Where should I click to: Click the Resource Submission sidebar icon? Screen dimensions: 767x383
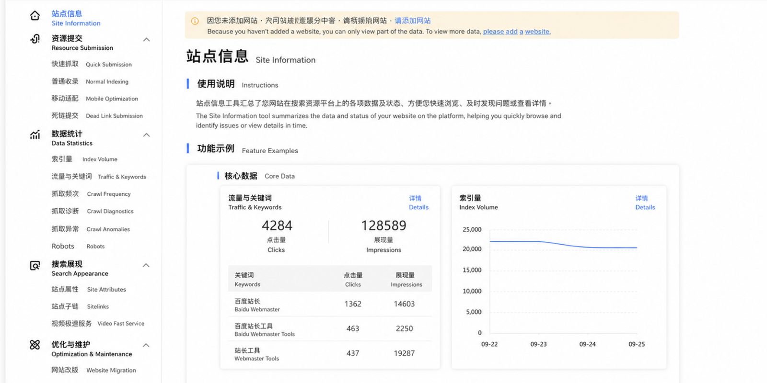click(35, 39)
